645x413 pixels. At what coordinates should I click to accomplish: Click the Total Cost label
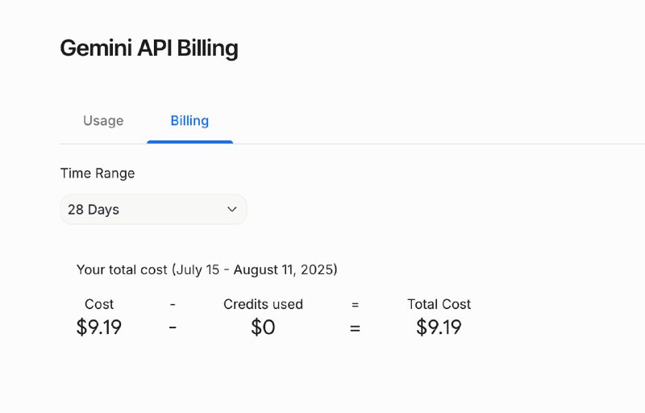coord(439,304)
